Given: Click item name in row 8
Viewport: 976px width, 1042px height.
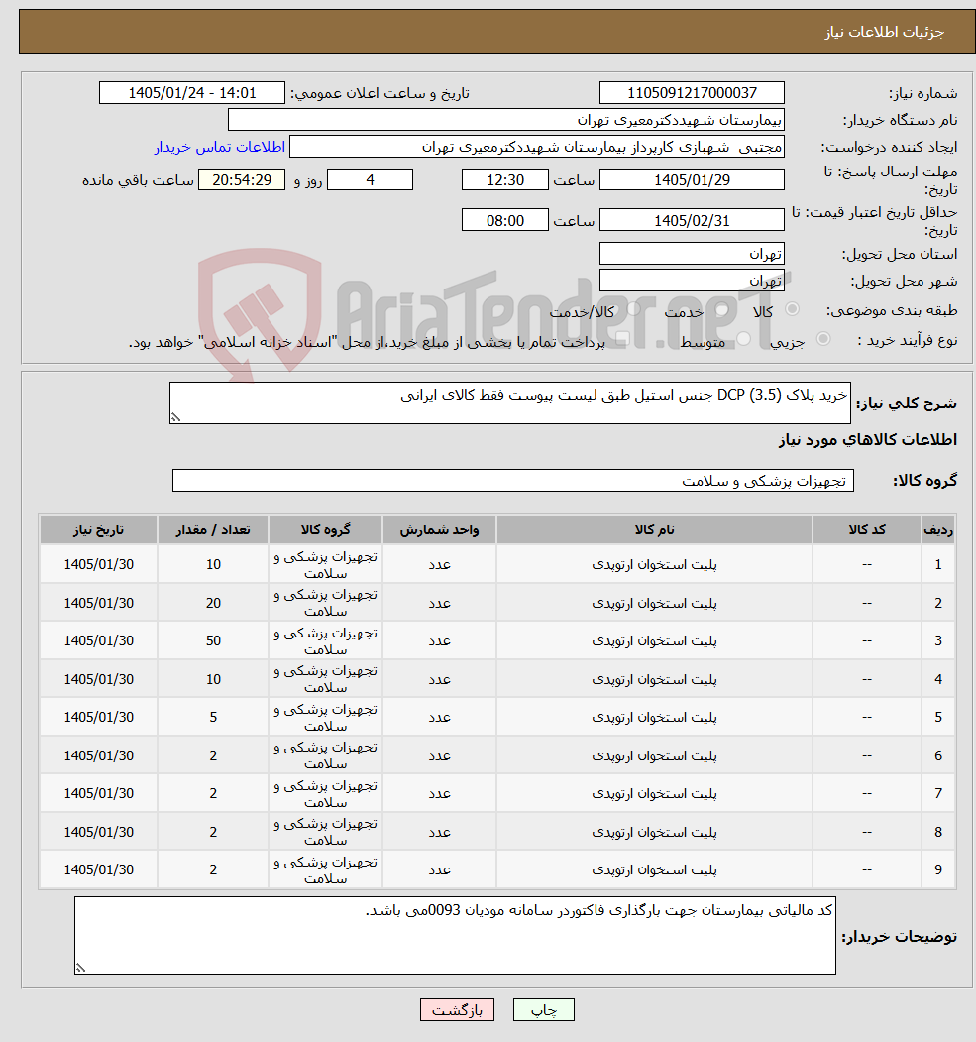Looking at the screenshot, I should 654,833.
